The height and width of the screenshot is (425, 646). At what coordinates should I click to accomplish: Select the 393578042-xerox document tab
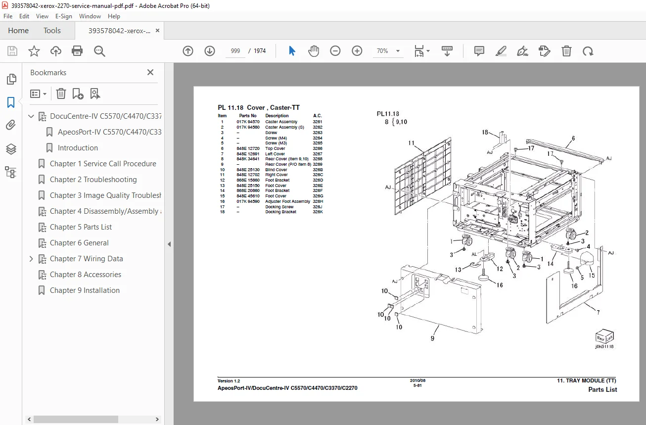click(x=119, y=31)
